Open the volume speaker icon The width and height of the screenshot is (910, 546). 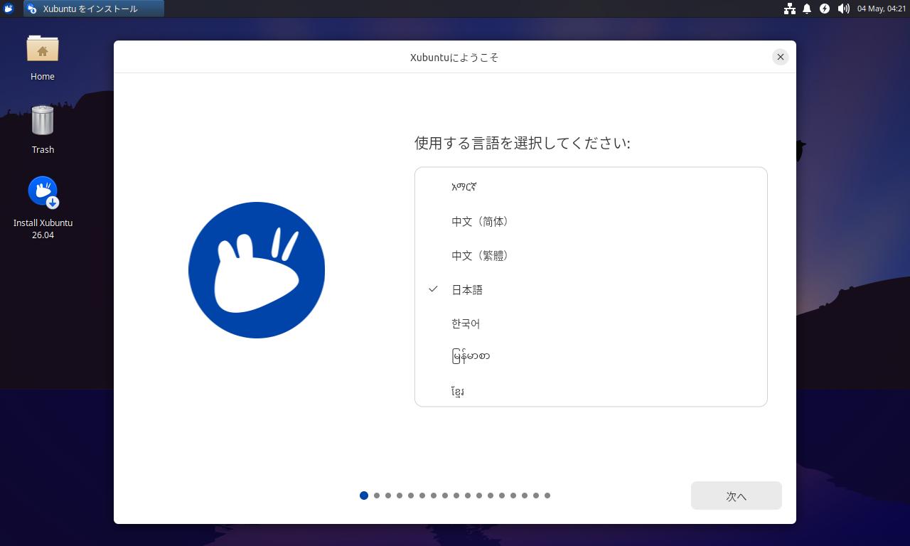pos(843,9)
